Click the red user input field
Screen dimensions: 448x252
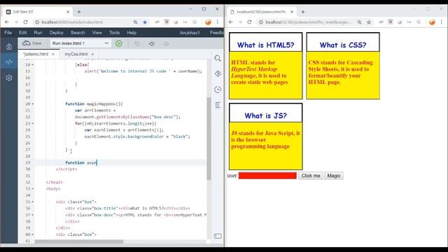[x=267, y=176]
